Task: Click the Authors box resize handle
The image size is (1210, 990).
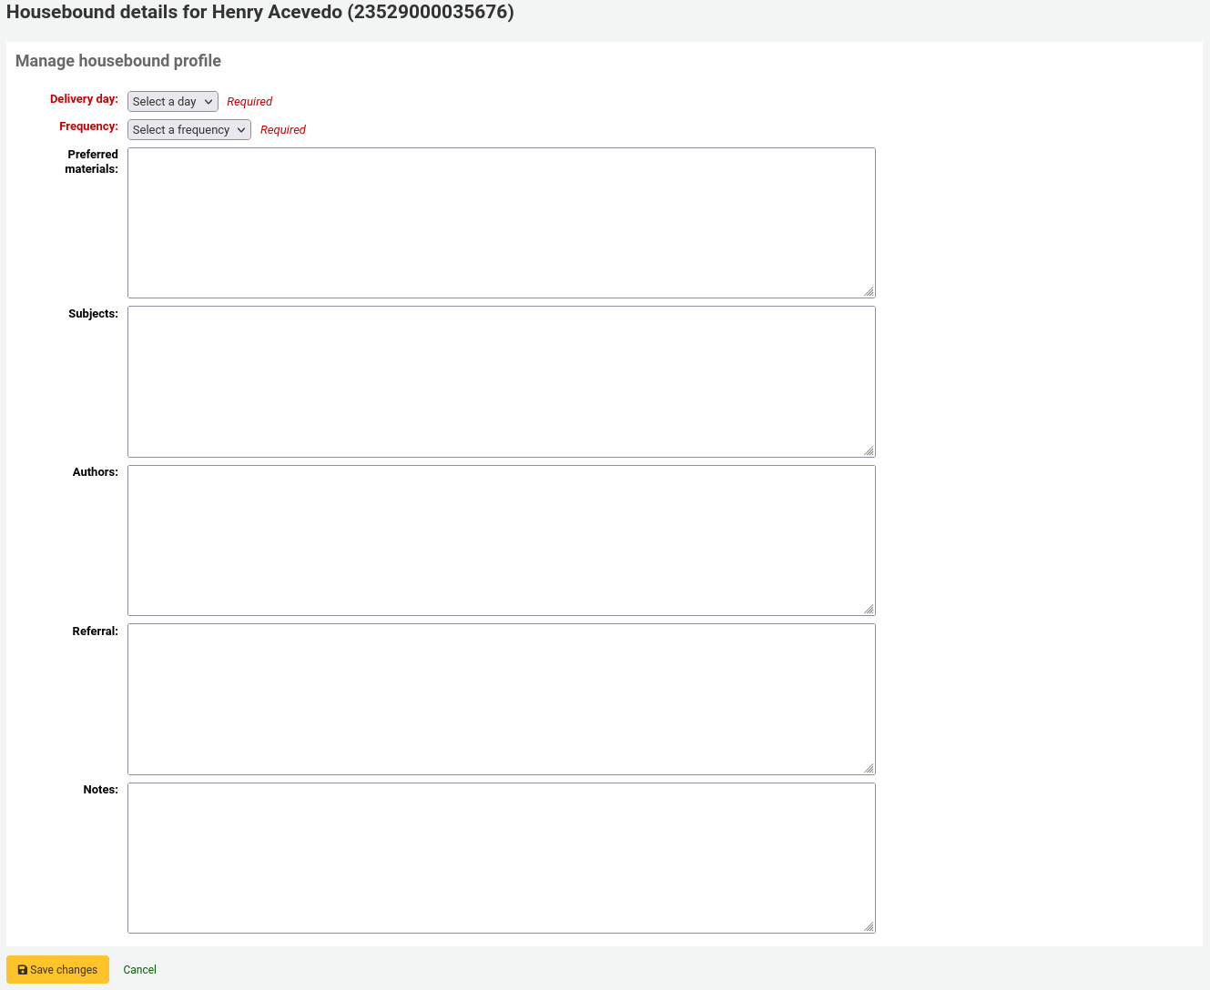Action: coord(869,609)
